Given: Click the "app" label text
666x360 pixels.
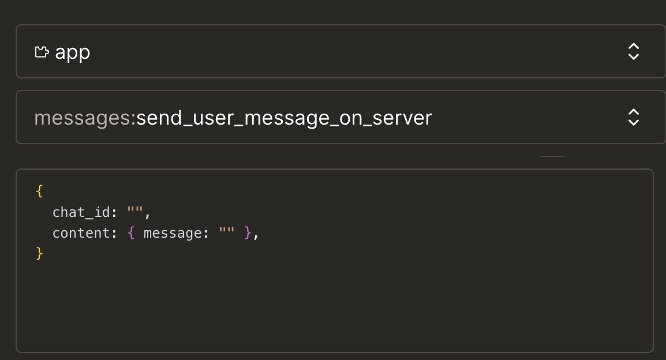Looking at the screenshot, I should [73, 52].
